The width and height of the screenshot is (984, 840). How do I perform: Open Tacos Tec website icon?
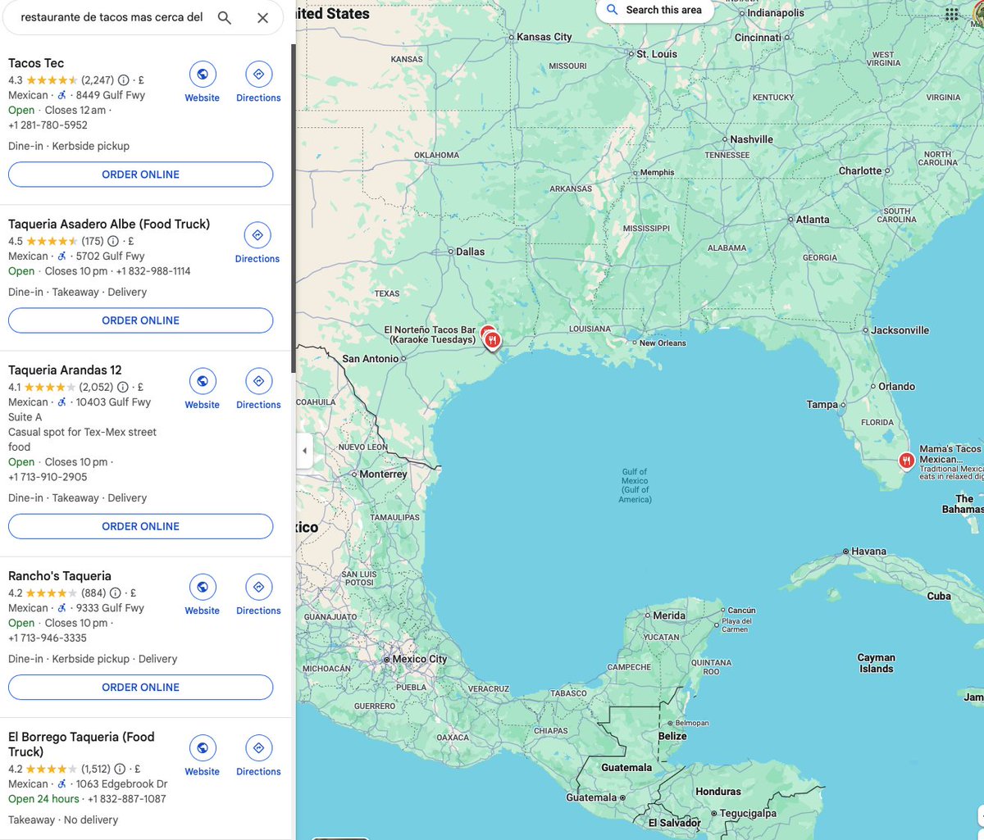(202, 74)
